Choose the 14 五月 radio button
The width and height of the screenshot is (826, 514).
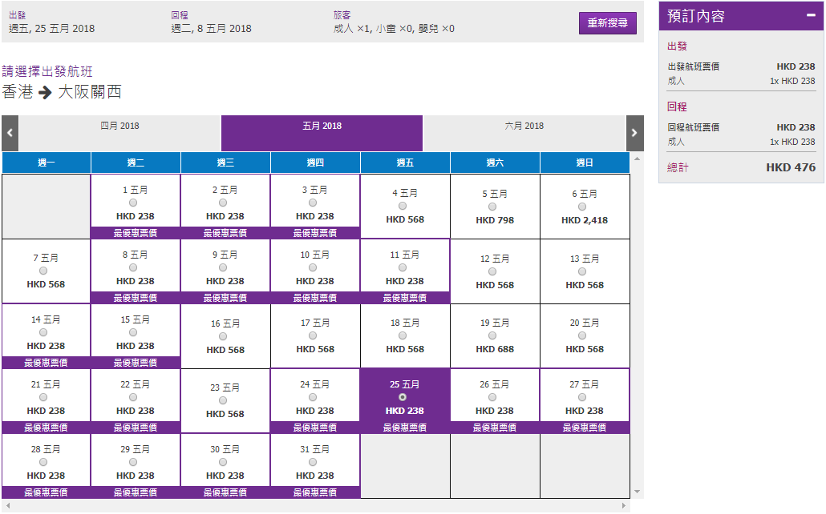[x=43, y=332]
